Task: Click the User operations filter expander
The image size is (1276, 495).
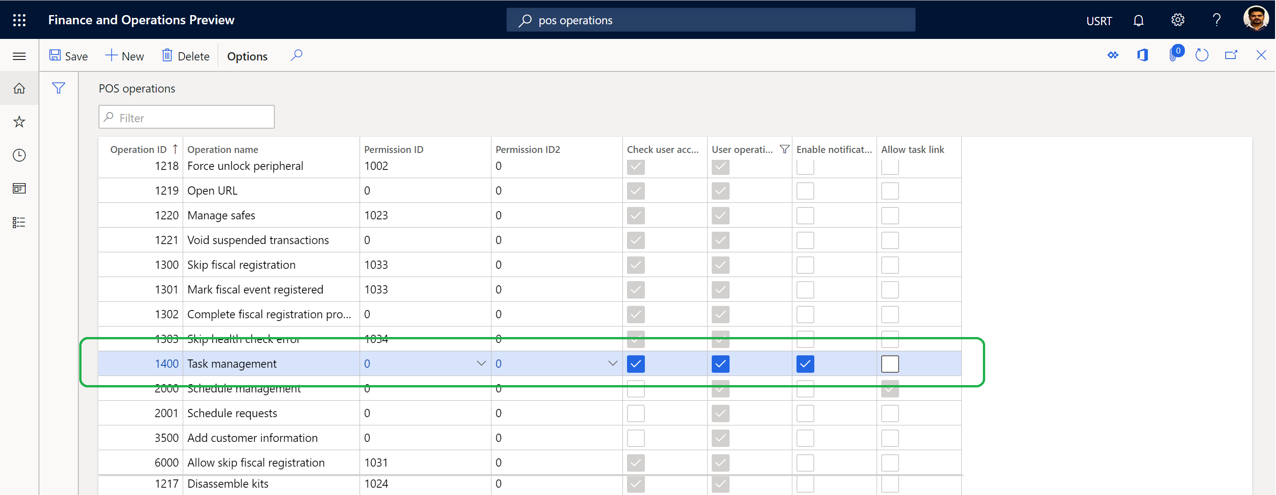Action: 783,148
